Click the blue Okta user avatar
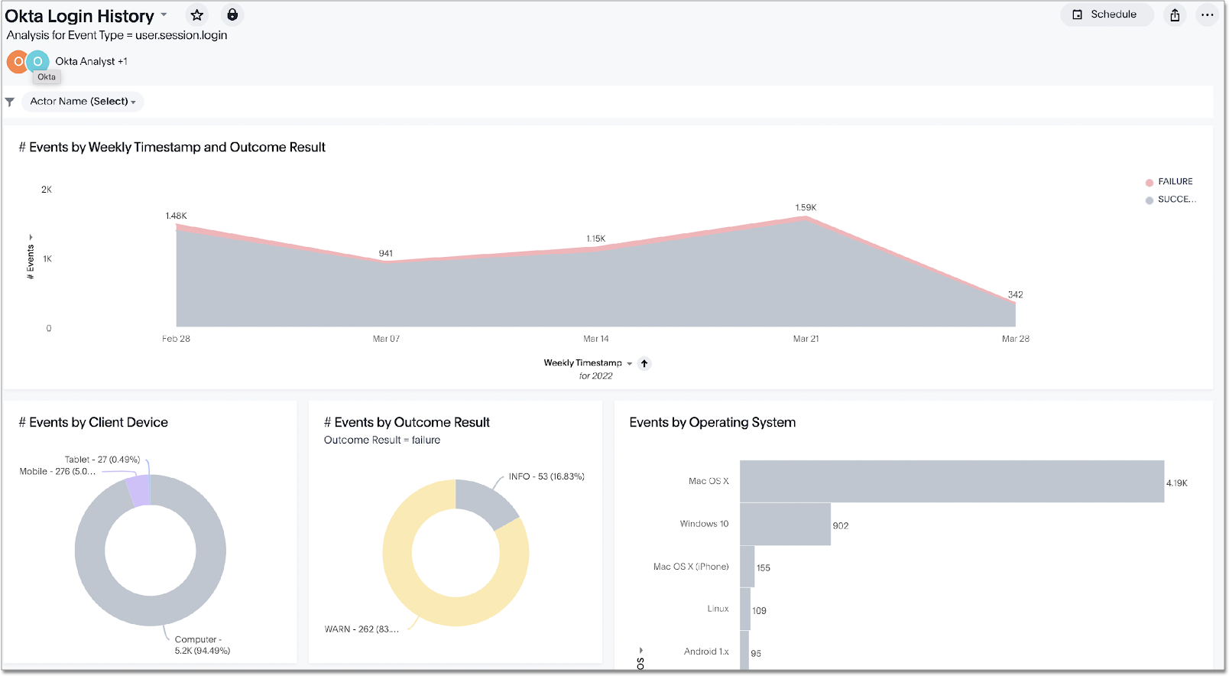This screenshot has height=676, width=1229. [37, 61]
